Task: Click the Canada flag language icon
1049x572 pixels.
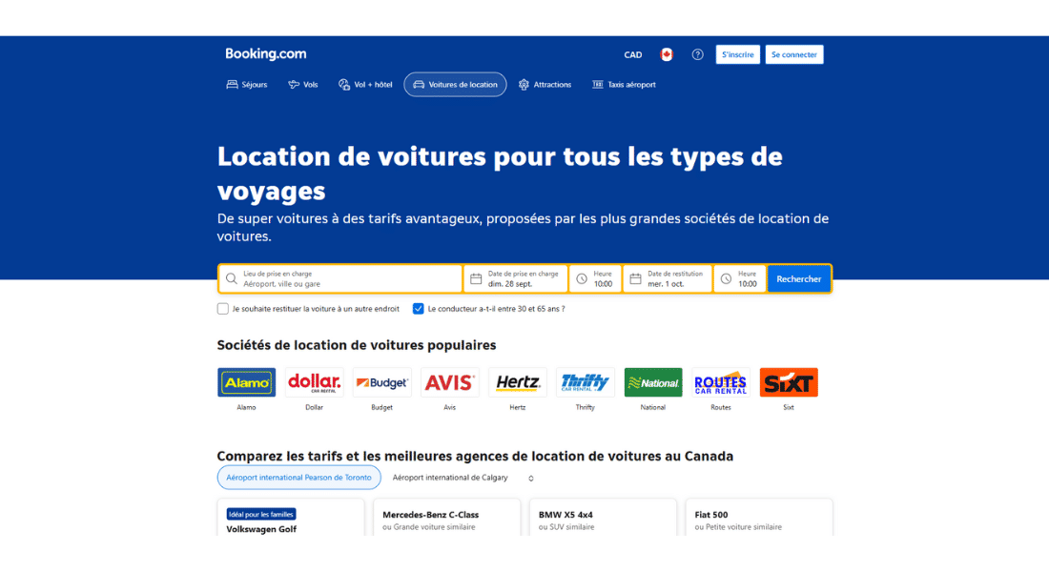Action: [x=667, y=54]
